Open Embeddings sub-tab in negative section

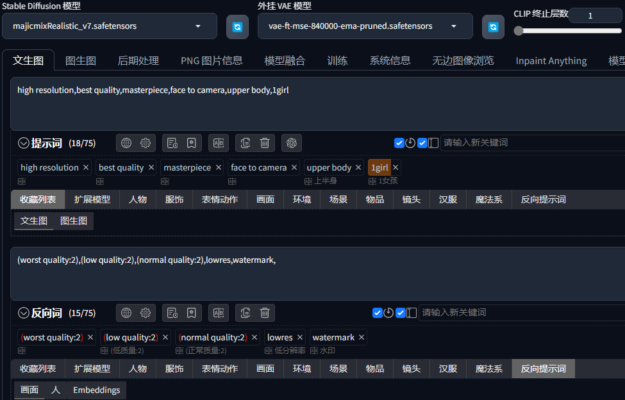[96, 390]
